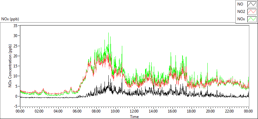Click the NOx green plot sample icon
This screenshot has width=258, height=119.
click(252, 19)
